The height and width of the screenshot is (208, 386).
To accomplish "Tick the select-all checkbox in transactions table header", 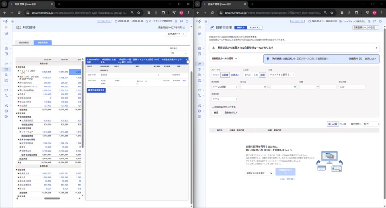I will tap(213, 130).
